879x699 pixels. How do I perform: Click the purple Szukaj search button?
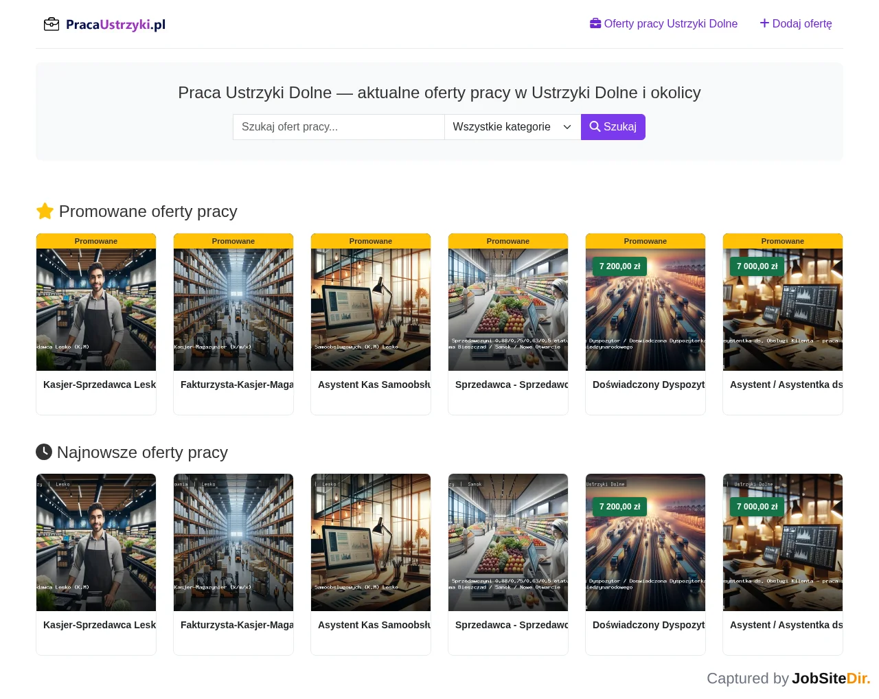(x=613, y=127)
